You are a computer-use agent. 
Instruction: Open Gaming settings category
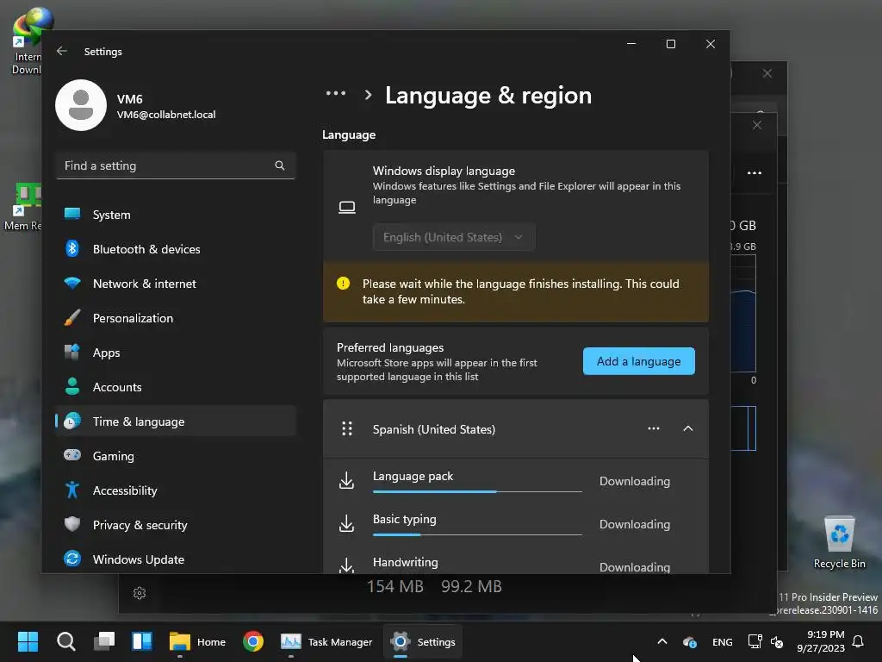click(x=176, y=456)
